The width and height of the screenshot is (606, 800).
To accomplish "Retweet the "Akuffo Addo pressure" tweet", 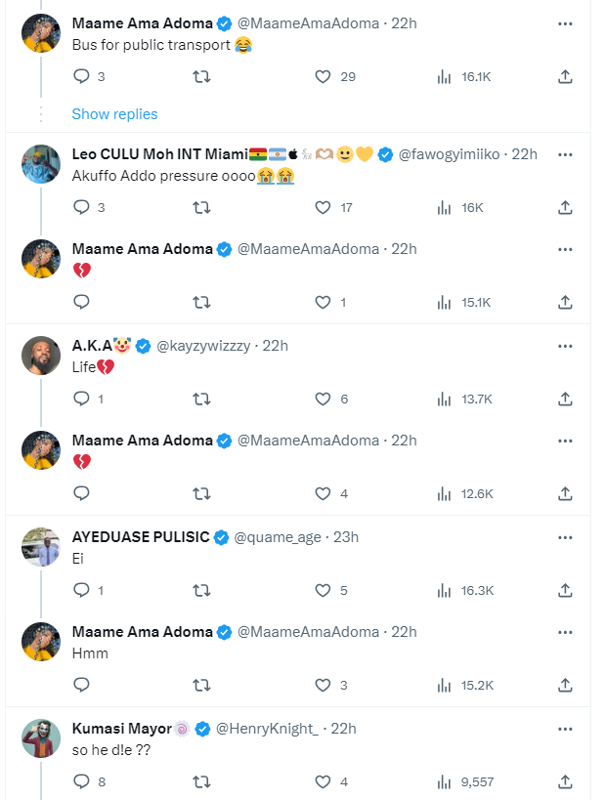I will pos(202,207).
